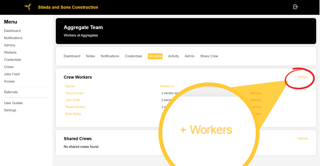Open Admins in the side menu
Image resolution: width=320 pixels, height=166 pixels.
coord(10,45)
